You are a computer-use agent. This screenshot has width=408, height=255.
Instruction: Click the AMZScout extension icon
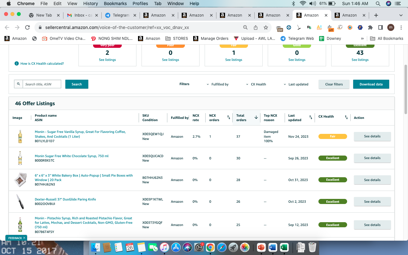(x=319, y=27)
